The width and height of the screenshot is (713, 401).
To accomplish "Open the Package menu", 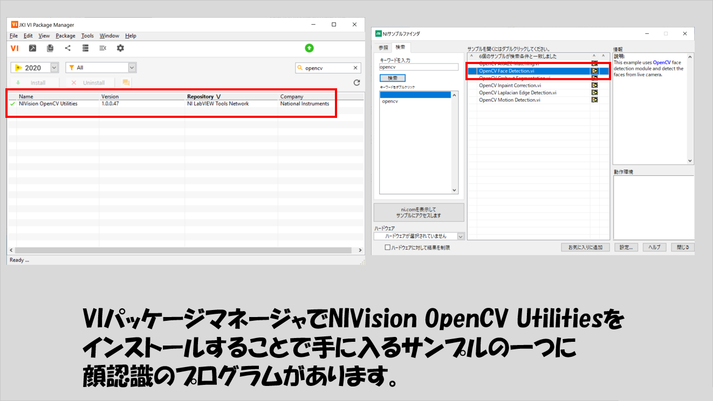I will tap(65, 36).
